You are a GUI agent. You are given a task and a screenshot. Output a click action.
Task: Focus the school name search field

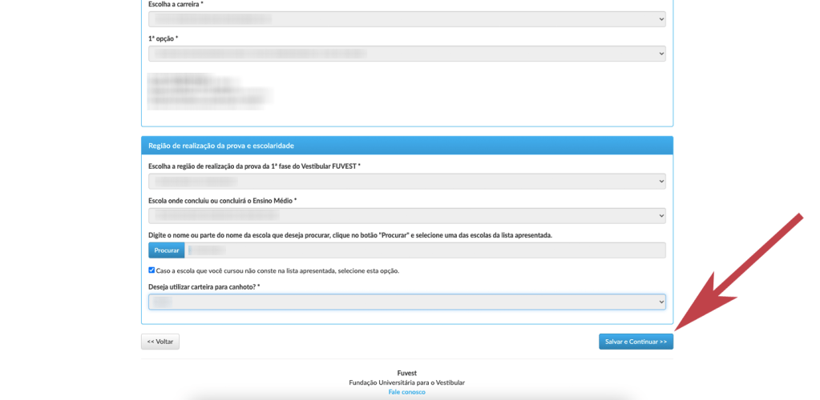coord(425,250)
